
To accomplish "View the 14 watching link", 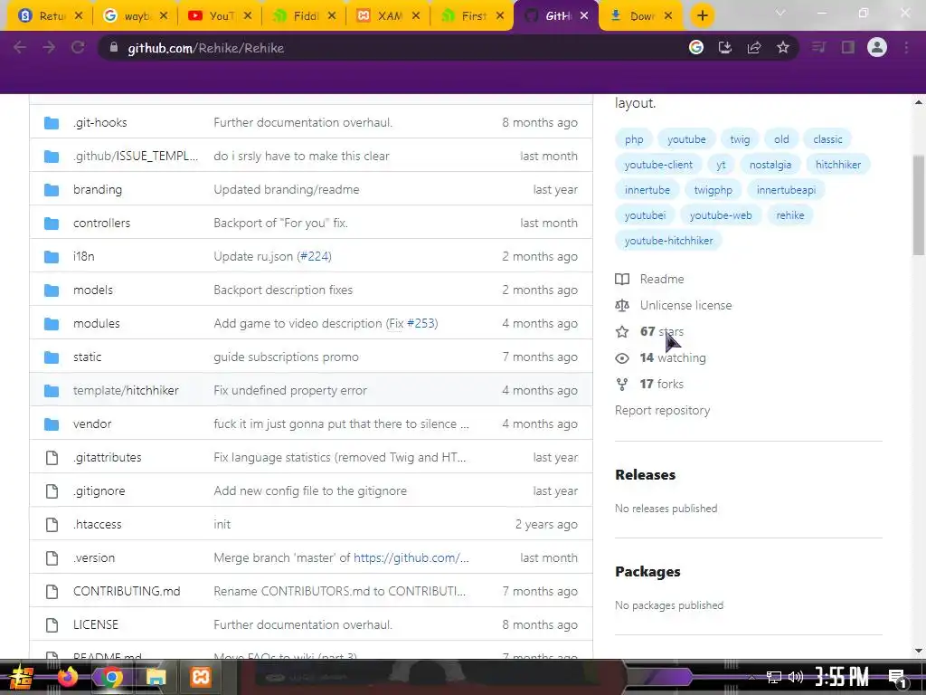I will (660, 357).
